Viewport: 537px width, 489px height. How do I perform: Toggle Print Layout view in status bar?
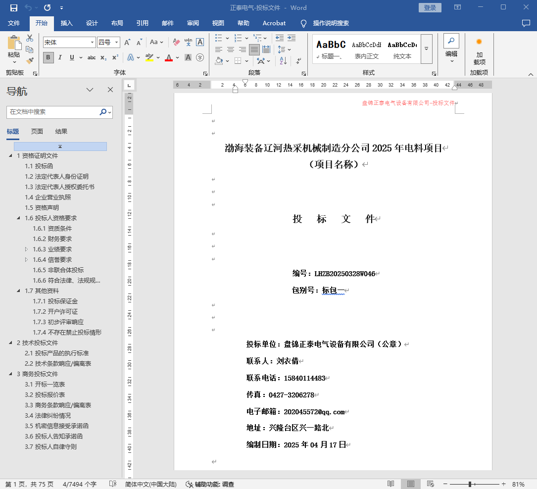click(411, 484)
